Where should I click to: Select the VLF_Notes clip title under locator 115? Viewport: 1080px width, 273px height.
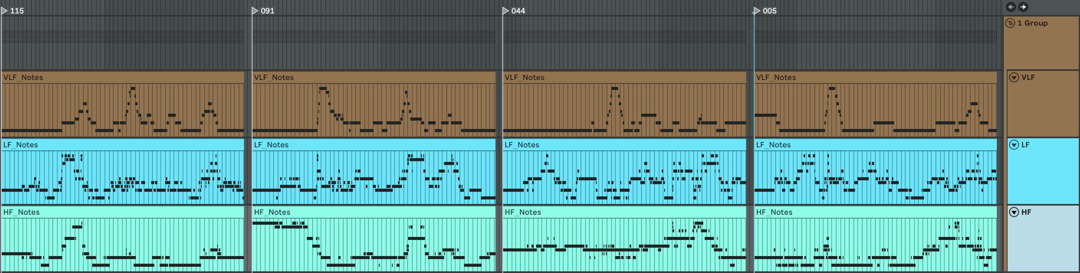(x=24, y=77)
